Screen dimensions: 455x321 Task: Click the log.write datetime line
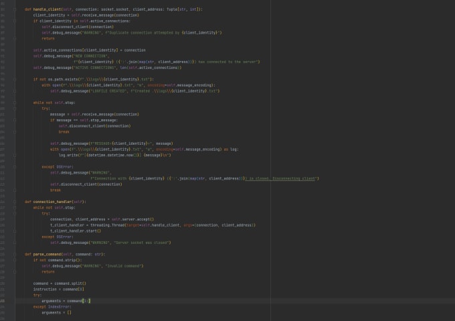(115, 155)
